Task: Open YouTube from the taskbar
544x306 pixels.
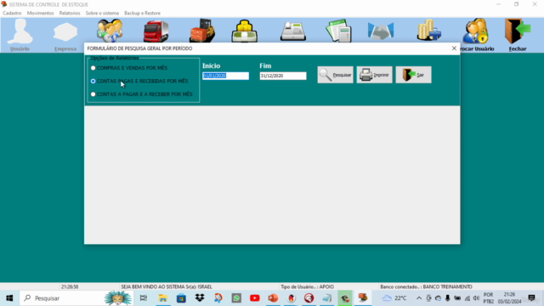Action: point(255,298)
